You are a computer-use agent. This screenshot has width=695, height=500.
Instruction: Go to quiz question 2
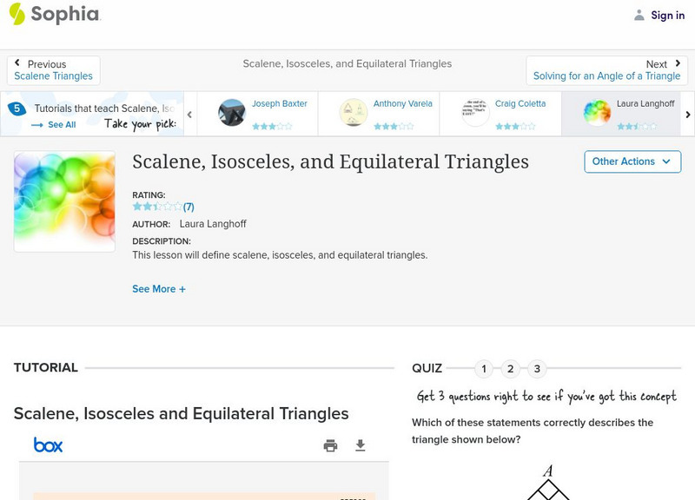coord(511,369)
